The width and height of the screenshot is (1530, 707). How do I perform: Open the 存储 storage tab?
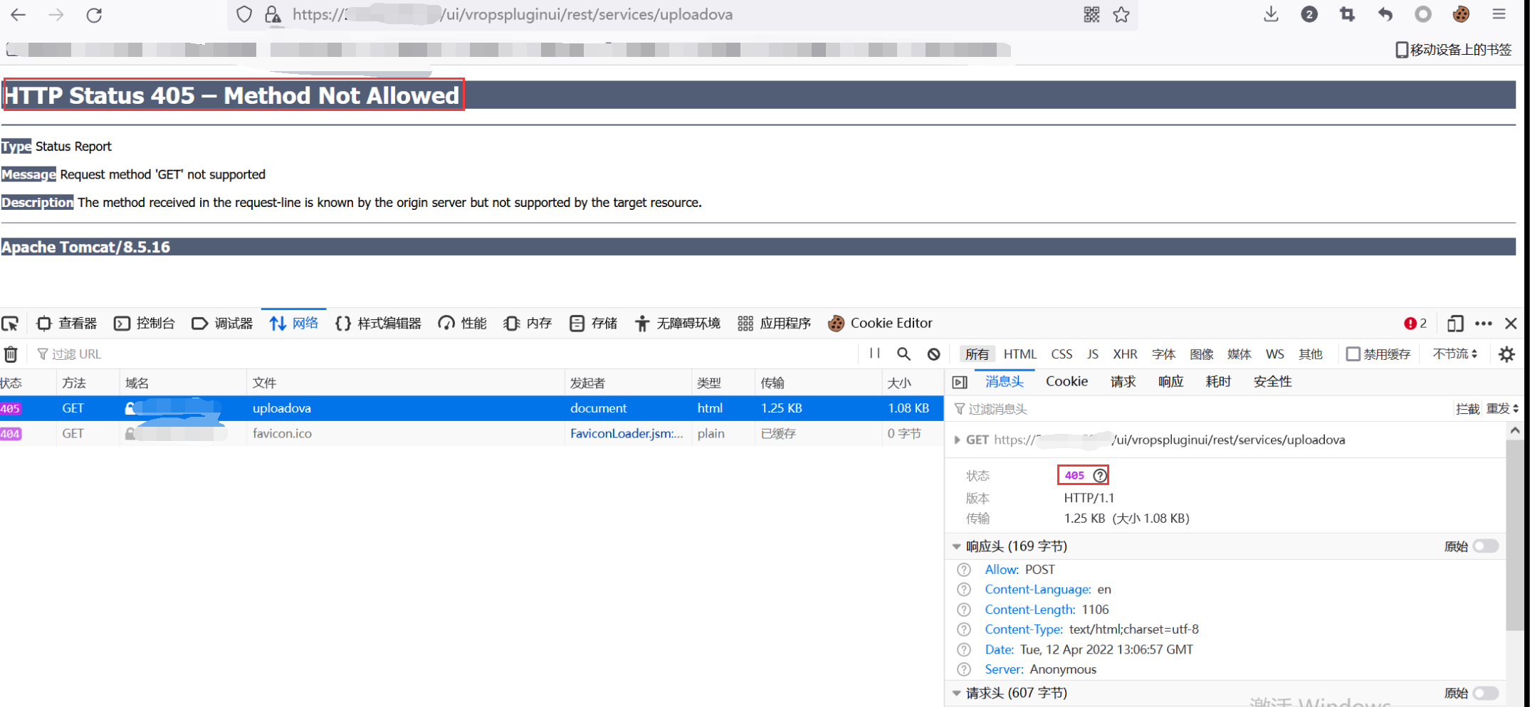pyautogui.click(x=594, y=324)
